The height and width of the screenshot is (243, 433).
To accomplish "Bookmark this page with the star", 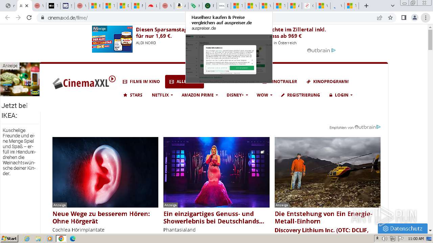I will pyautogui.click(x=390, y=18).
